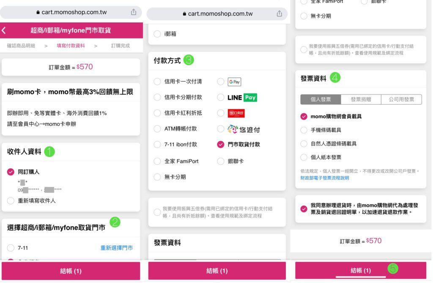This screenshot has width=433, height=283.
Task: Tap the 刷momo卡，momo幣最高3%回饋無上限 heading
Action: tap(70, 92)
